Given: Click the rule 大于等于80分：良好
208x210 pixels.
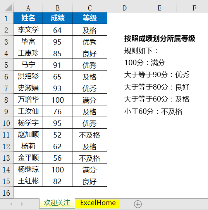Looking at the screenshot, I should [x=157, y=87].
